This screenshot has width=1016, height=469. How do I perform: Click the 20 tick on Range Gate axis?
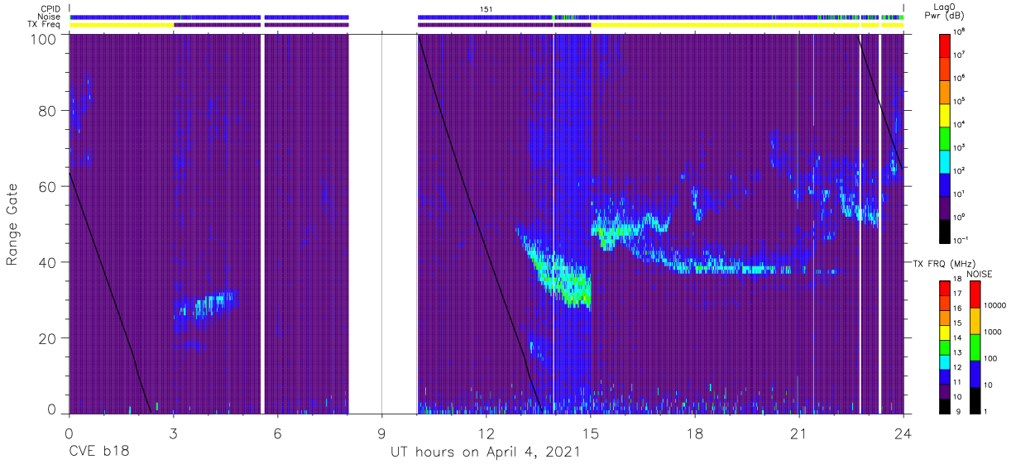pos(48,338)
